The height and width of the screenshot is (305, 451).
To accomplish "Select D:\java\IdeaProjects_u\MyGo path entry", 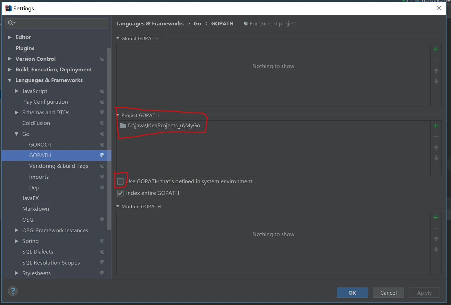I will (160, 126).
